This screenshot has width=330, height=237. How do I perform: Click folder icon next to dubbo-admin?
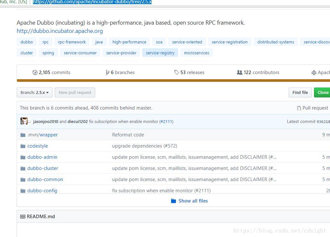23,157
